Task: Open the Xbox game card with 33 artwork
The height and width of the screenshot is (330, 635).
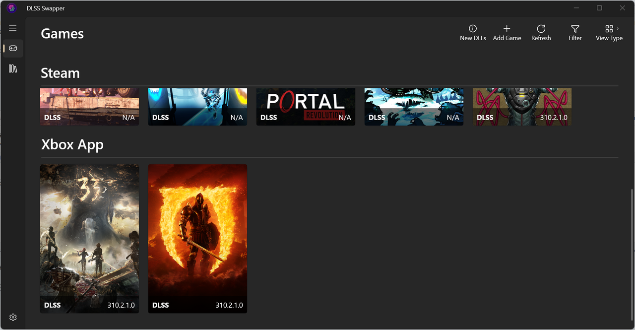Action: [89, 239]
